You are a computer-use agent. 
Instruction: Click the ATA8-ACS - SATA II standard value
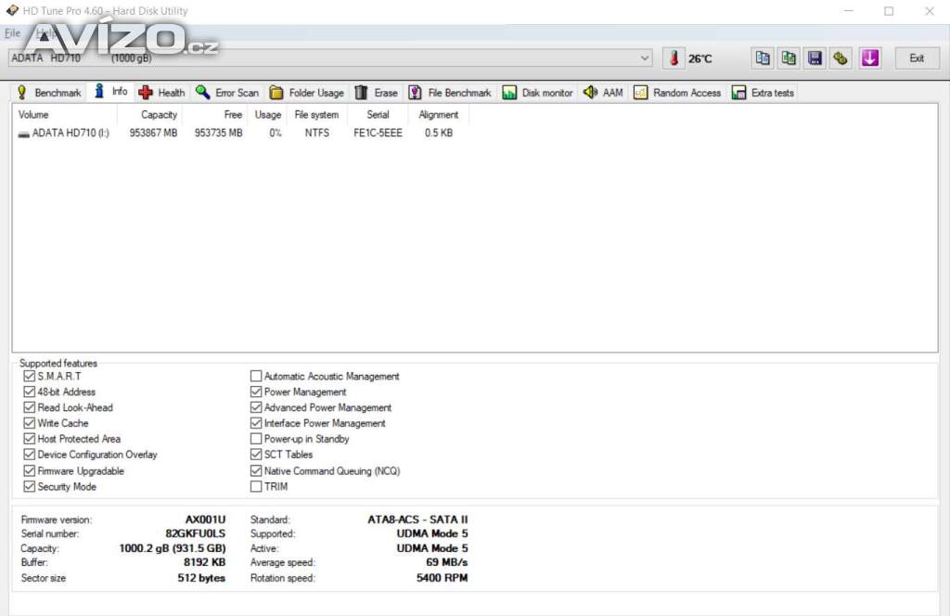point(417,520)
